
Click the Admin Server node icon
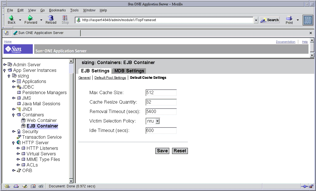coord(10,65)
